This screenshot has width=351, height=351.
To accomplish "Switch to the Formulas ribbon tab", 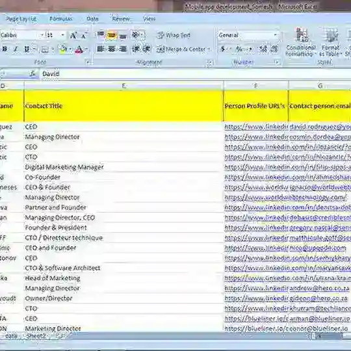I will click(61, 19).
